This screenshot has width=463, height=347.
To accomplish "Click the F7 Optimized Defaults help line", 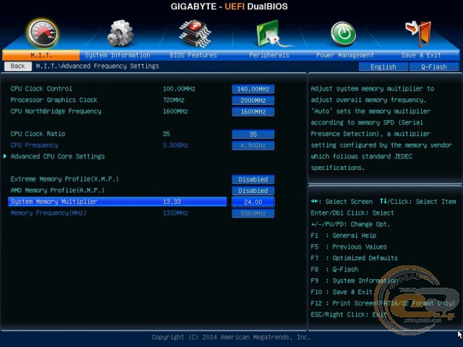I will click(354, 258).
